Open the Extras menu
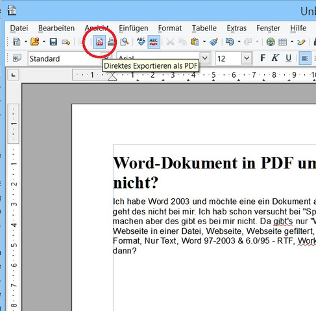This screenshot has width=316, height=311. [x=236, y=29]
